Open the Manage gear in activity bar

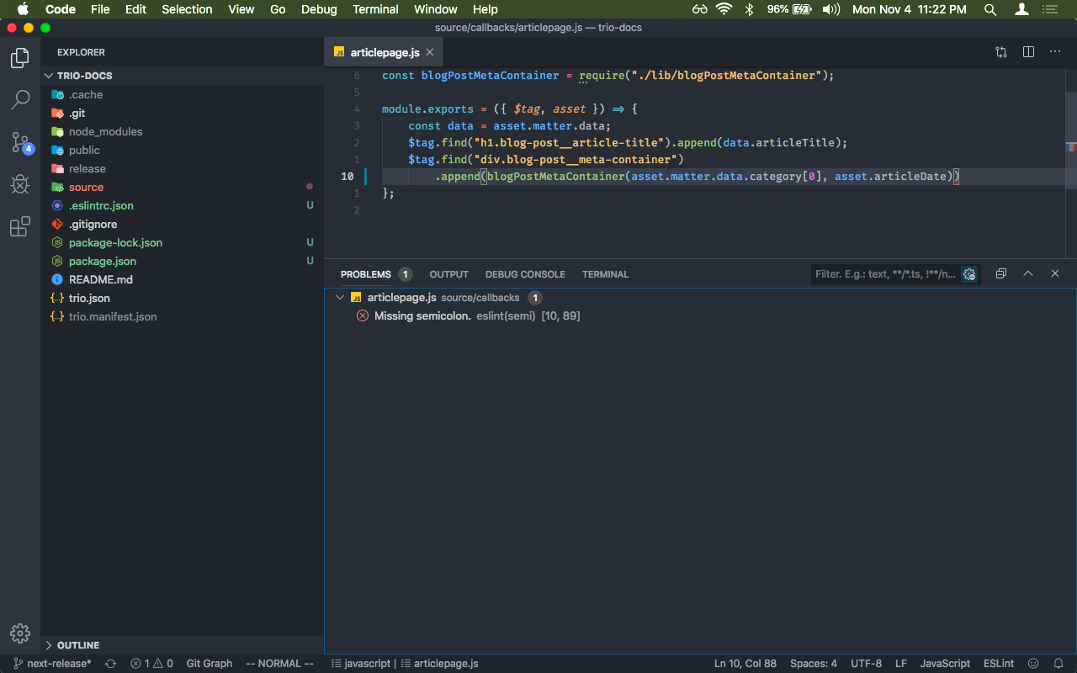click(20, 633)
